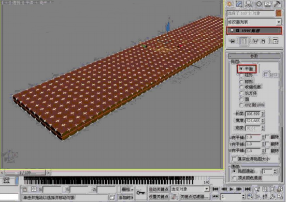Adjust the 长度 spinner arrows
The image size is (287, 202).
263,114
